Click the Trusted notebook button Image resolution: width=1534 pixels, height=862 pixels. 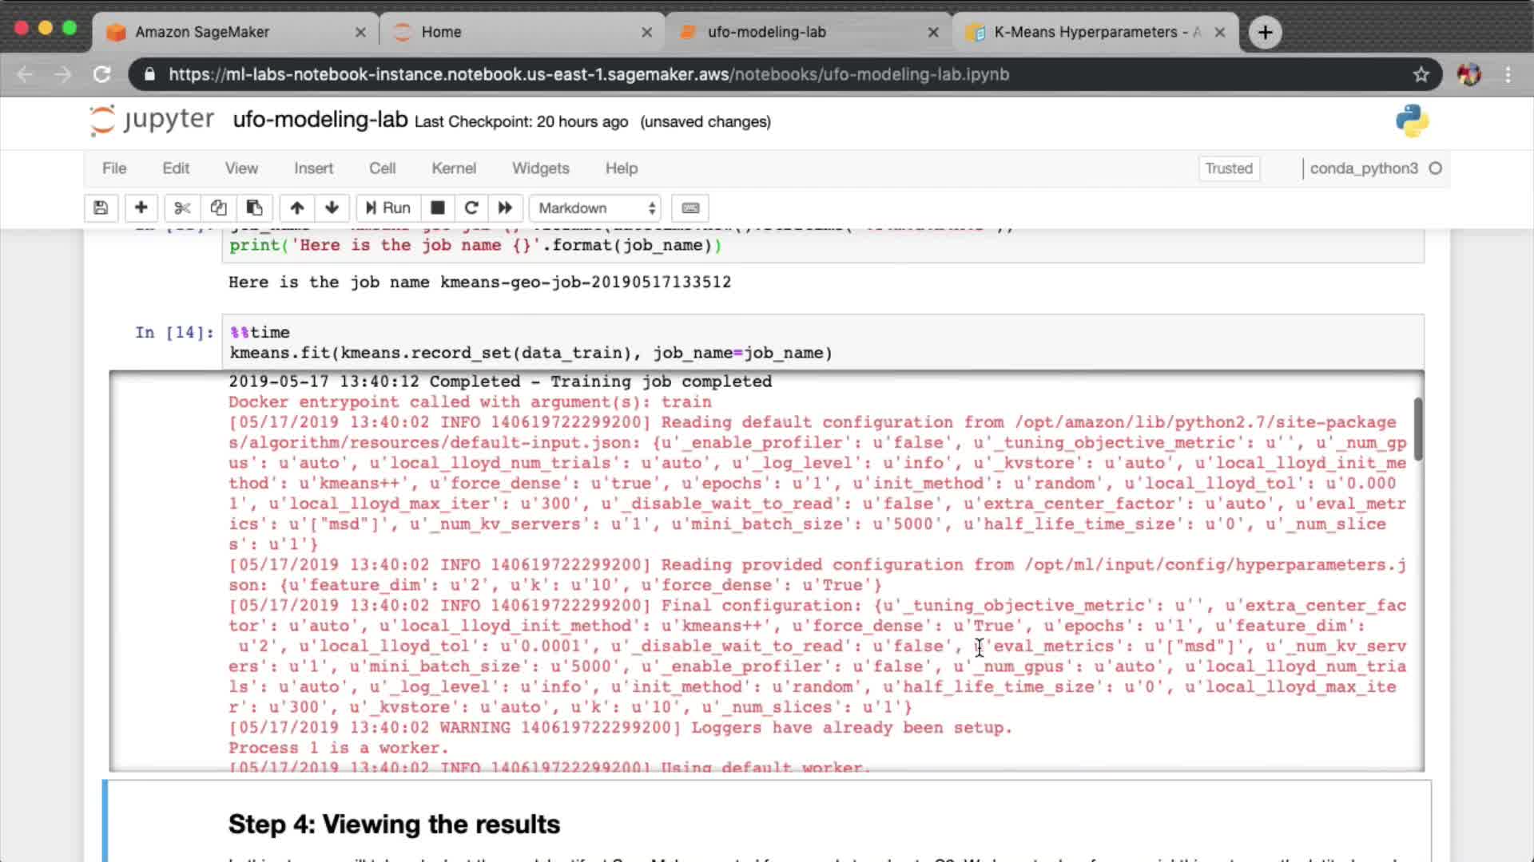(x=1228, y=168)
